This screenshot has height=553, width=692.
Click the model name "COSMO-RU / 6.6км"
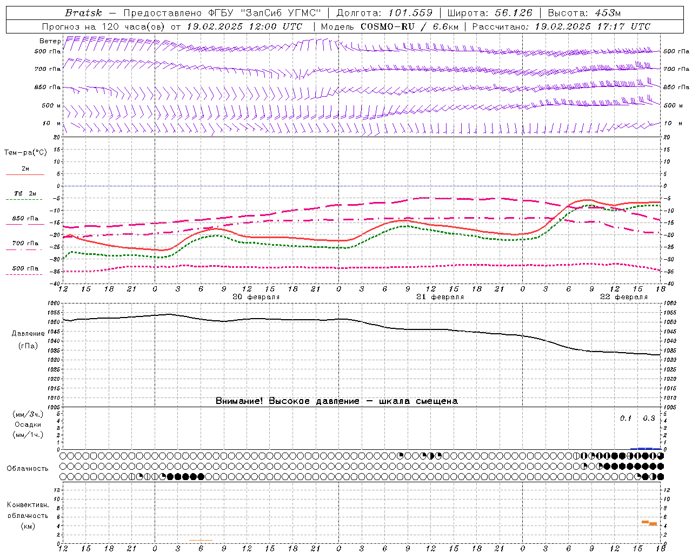tap(410, 26)
